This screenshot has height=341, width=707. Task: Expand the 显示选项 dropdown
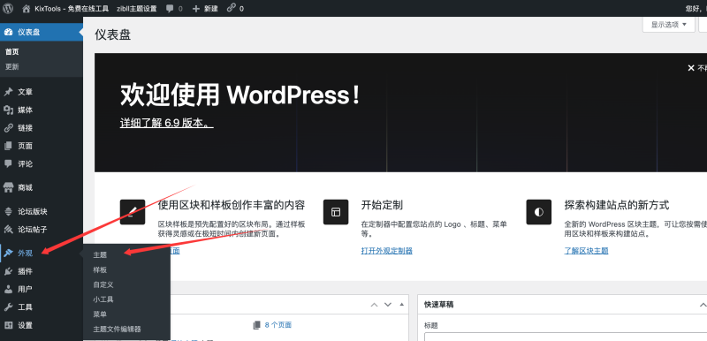668,25
